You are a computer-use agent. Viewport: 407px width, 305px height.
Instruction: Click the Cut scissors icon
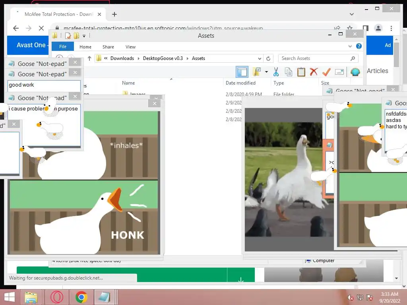pos(276,72)
